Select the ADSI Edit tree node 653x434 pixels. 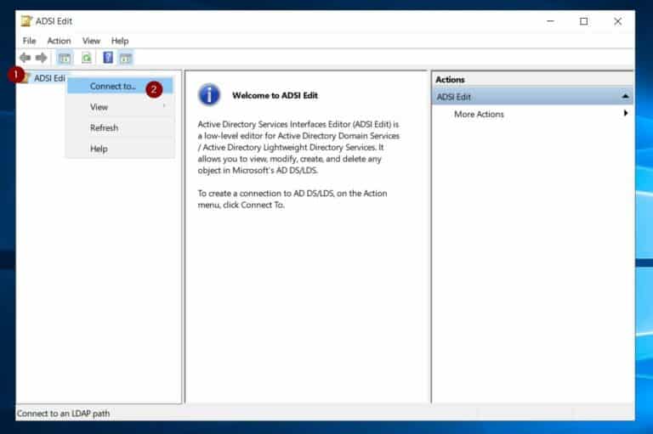pos(49,78)
